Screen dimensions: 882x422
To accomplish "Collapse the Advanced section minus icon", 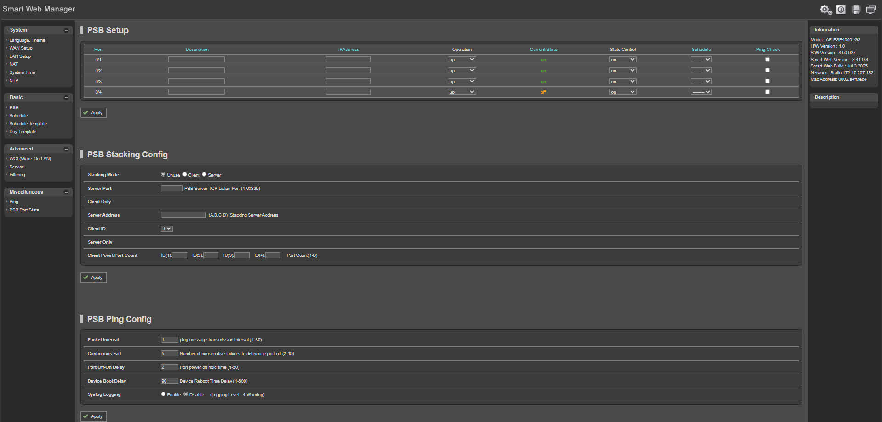I will [66, 149].
